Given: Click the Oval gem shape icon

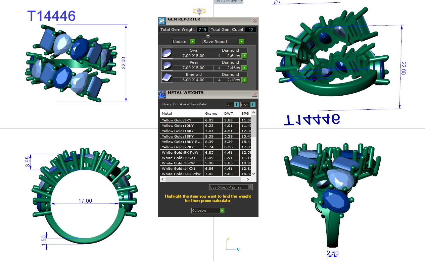Looking at the screenshot, I should [167, 53].
